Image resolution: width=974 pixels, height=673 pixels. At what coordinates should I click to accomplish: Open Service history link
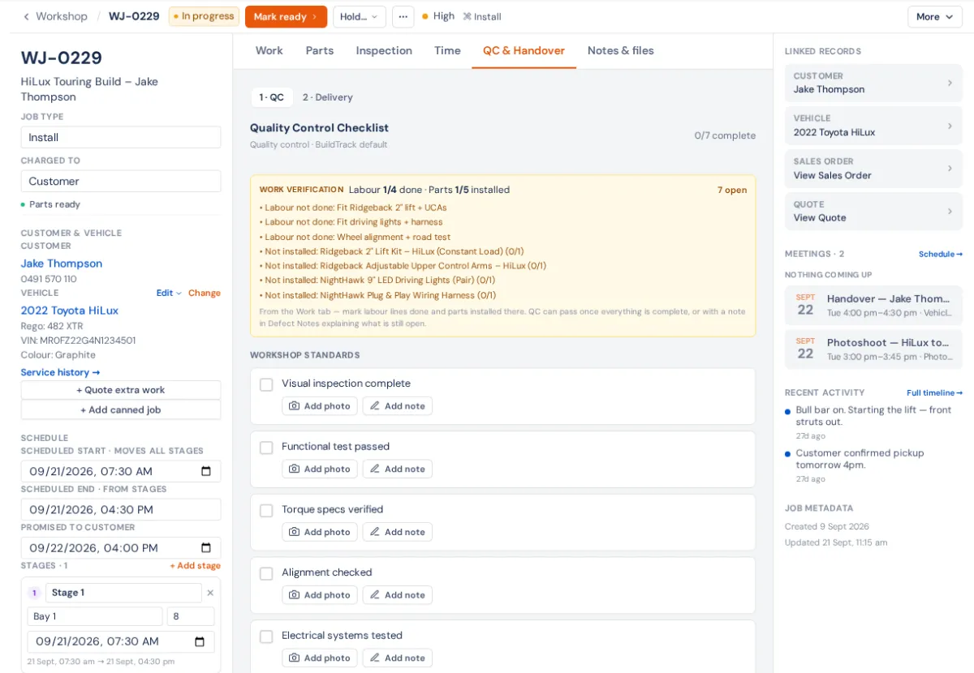tap(60, 372)
